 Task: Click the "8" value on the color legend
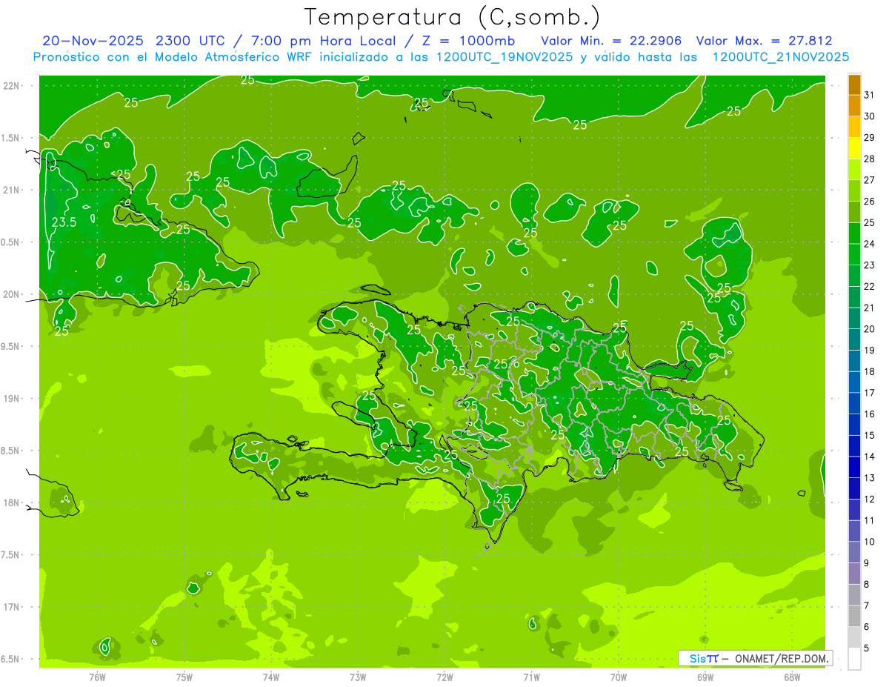coord(866,585)
